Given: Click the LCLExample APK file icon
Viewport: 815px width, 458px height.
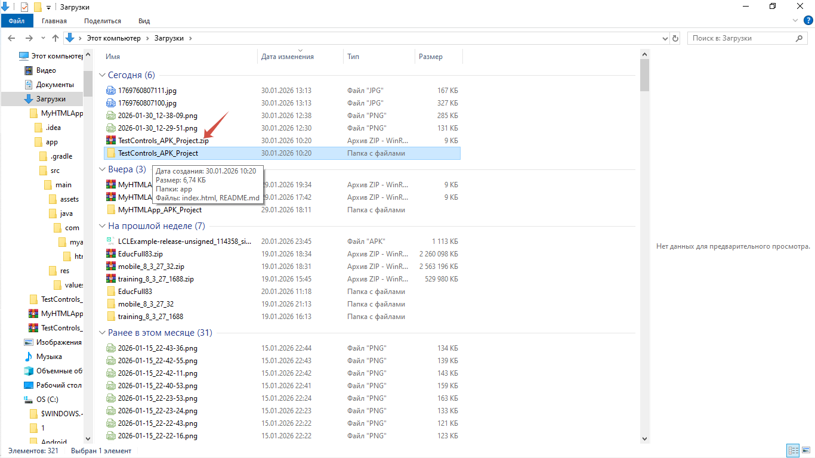Looking at the screenshot, I should (110, 242).
